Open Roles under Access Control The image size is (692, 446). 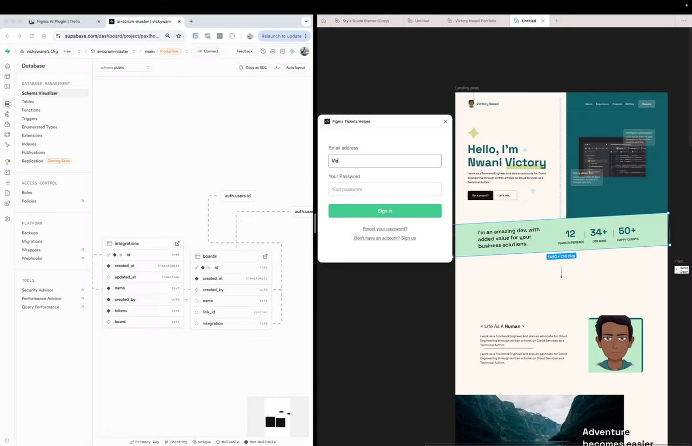27,193
